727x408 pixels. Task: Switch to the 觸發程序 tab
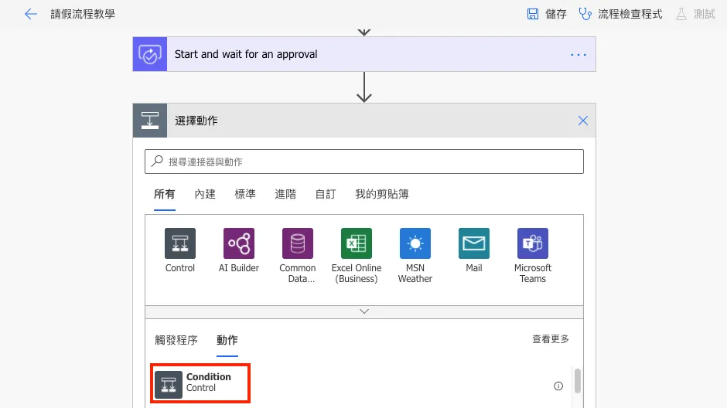[x=176, y=340]
